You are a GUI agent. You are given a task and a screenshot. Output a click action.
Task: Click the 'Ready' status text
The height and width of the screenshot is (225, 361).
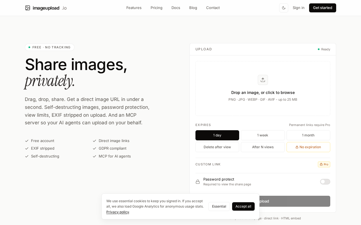click(326, 49)
